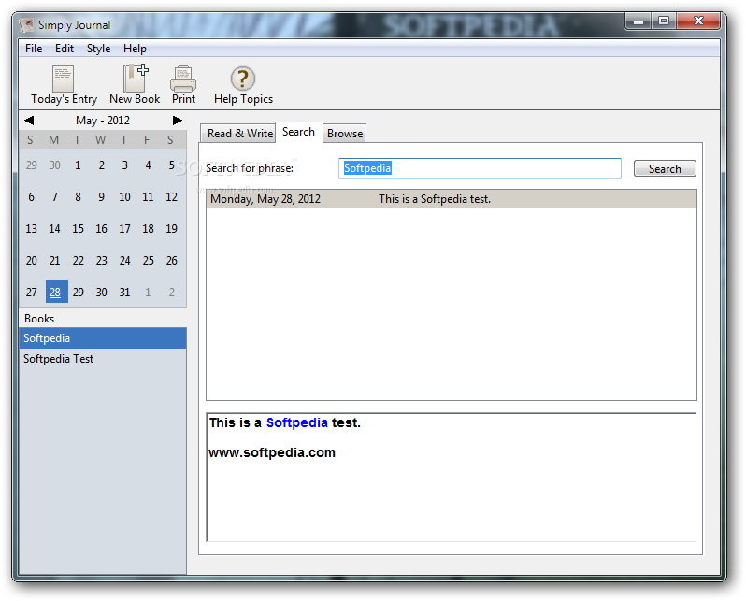Pick May 1 on the calendar
The image size is (746, 601).
tap(78, 165)
